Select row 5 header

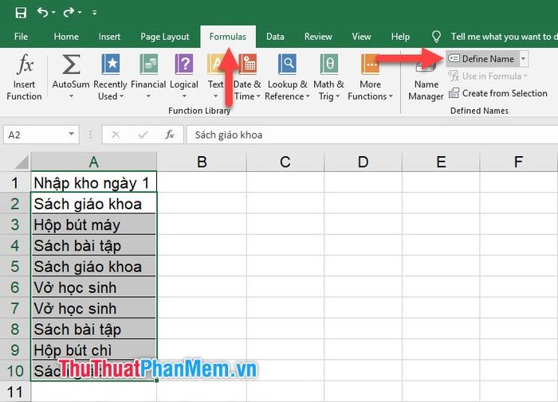point(15,266)
